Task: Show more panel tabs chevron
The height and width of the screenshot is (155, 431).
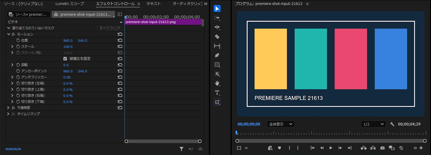Action: [x=206, y=4]
